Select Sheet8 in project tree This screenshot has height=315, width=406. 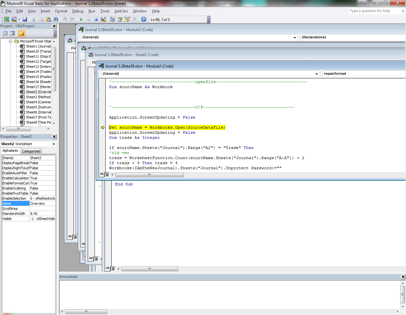click(38, 122)
